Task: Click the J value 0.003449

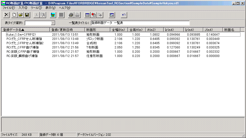Action: tap(213, 39)
